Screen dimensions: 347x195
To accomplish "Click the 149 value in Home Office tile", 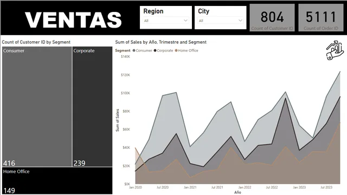I will [x=9, y=190].
